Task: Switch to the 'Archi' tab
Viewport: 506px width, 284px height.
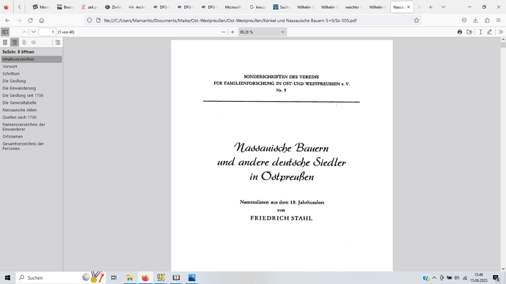Action: pos(137,7)
